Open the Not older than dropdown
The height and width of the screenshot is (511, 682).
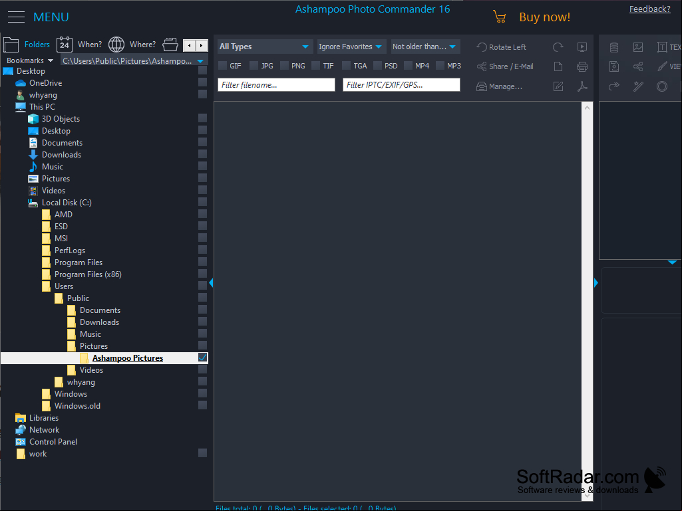coord(425,47)
